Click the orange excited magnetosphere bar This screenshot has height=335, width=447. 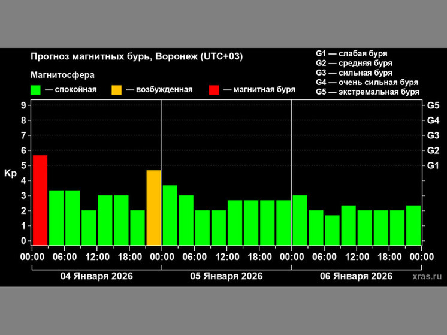click(154, 207)
